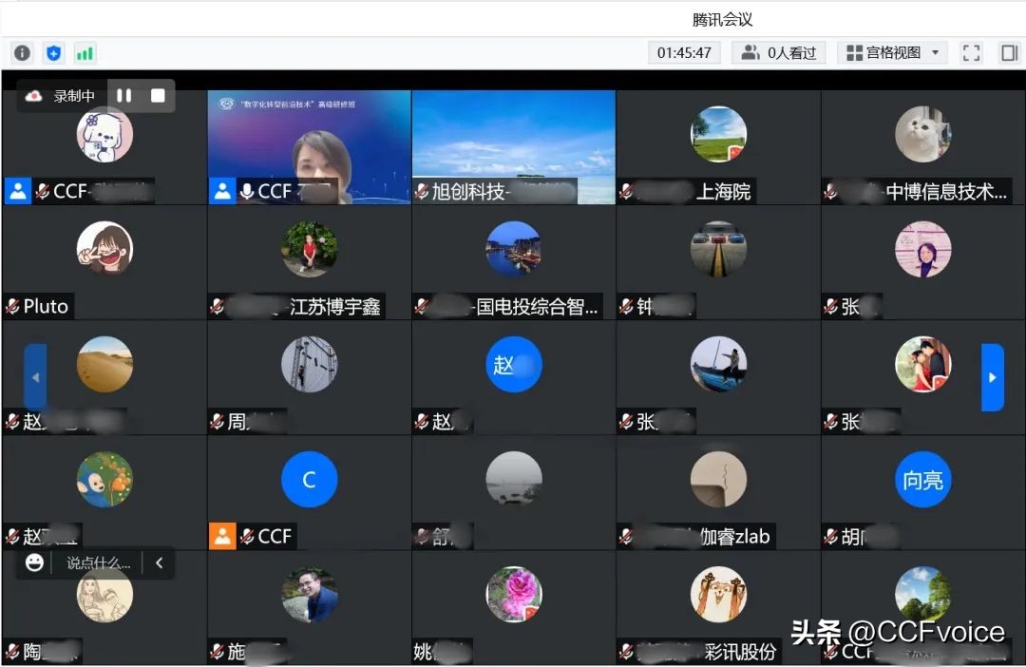
Task: Open the meeting info panel
Action: click(21, 53)
